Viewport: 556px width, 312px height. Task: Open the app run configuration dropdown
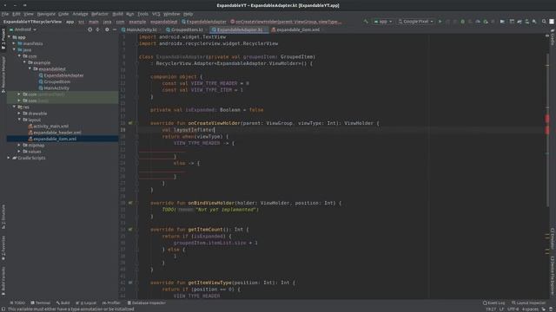coord(383,22)
